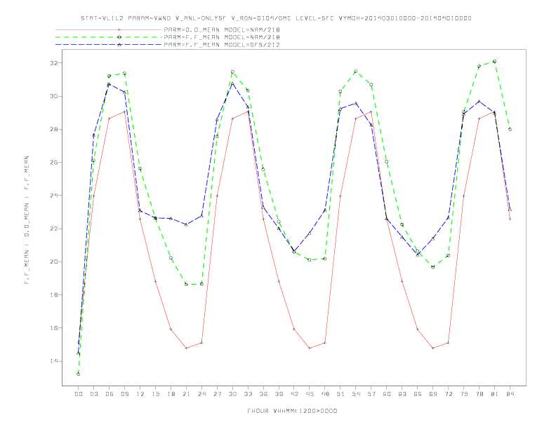Click y-axis tick value 26

53,163
